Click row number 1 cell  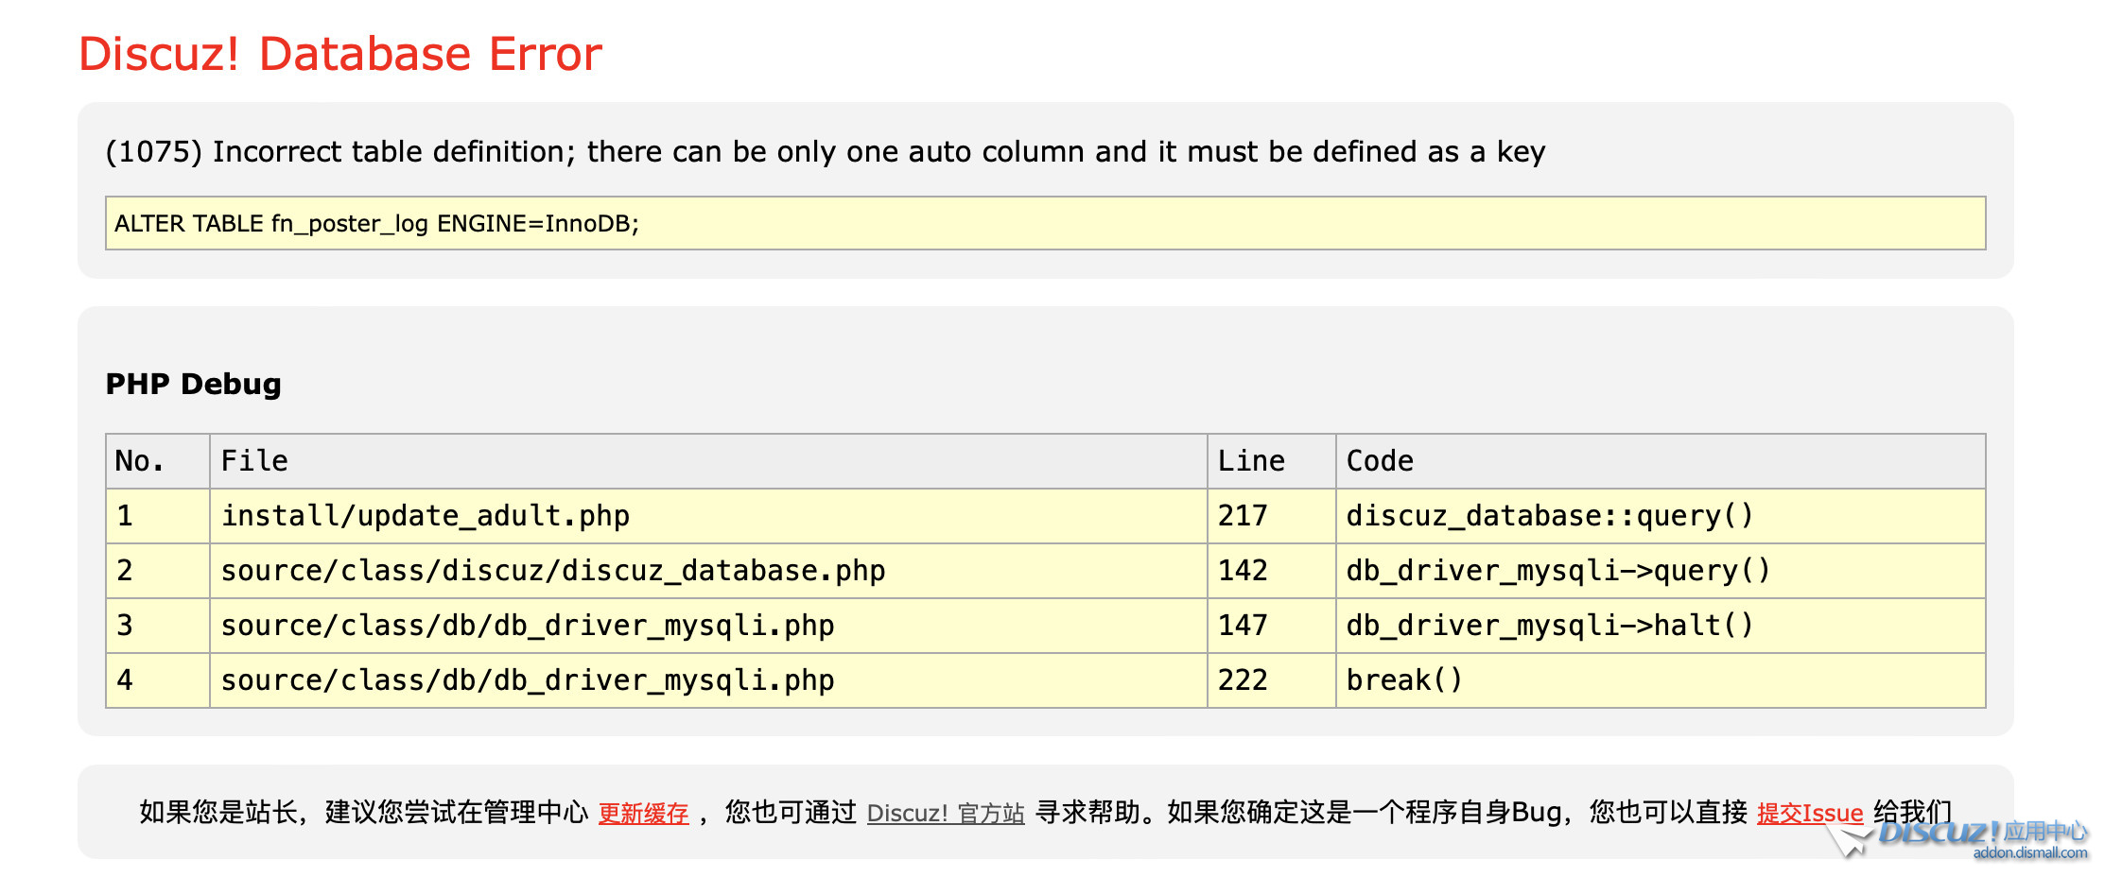[x=158, y=516]
